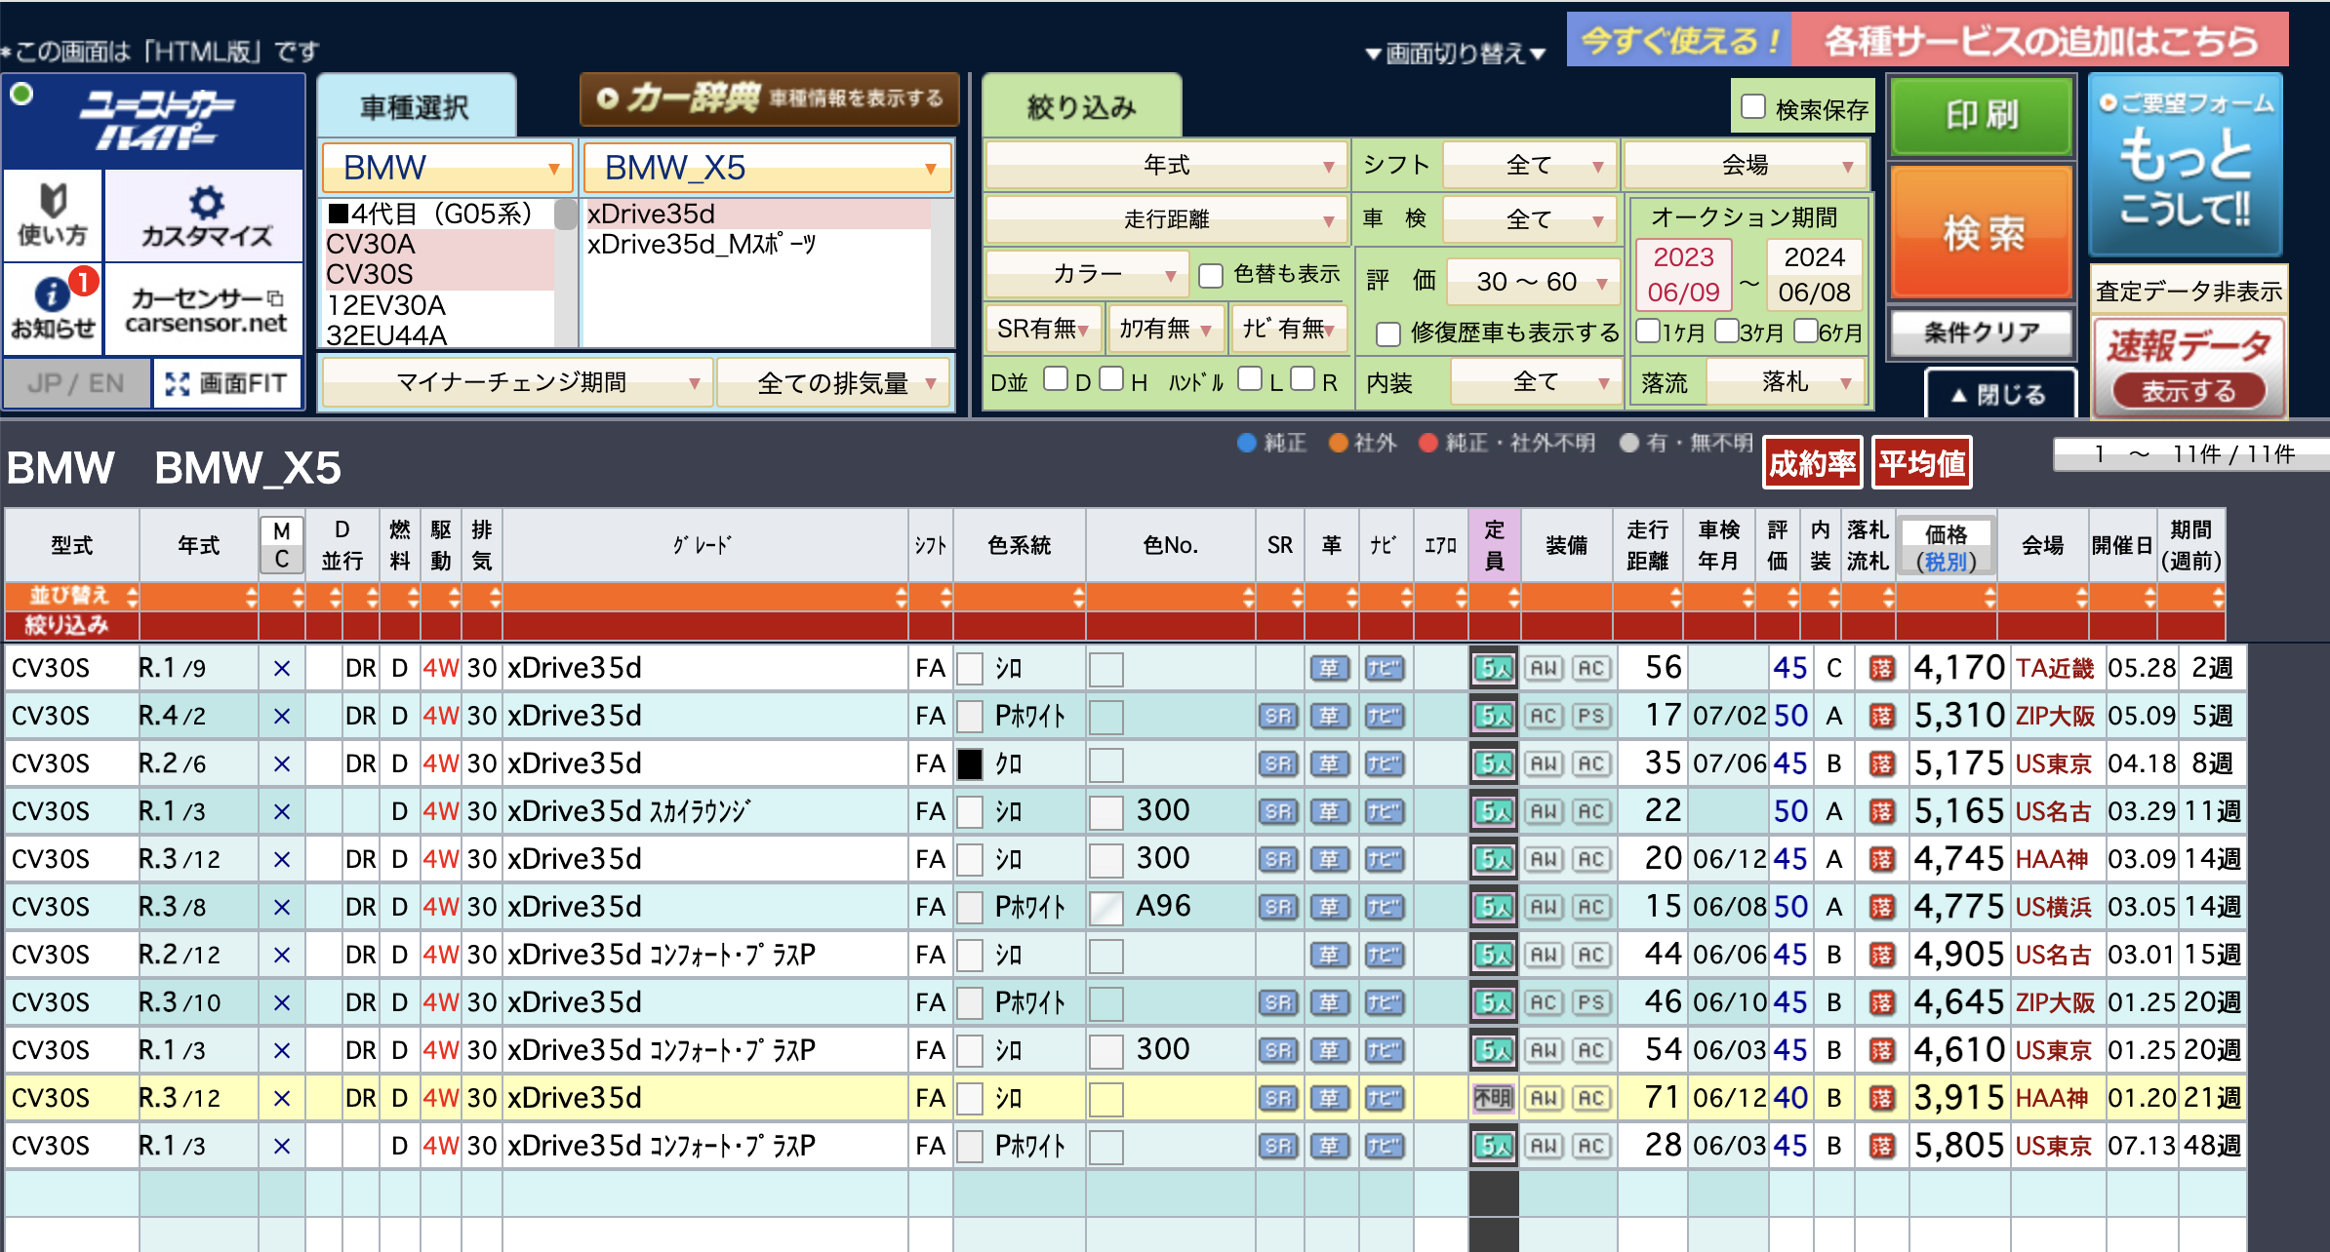Click the red 落札 icon in 5,805 row
The height and width of the screenshot is (1252, 2330).
(x=1881, y=1146)
